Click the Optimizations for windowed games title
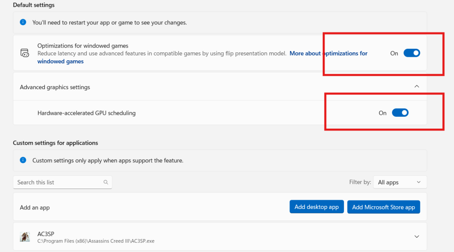 click(x=83, y=46)
